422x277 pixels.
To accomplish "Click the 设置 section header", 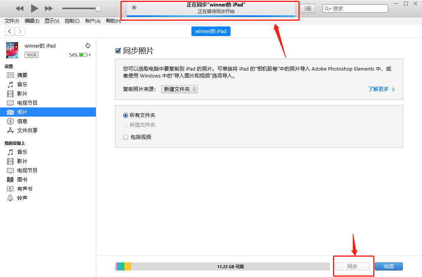I will pyautogui.click(x=8, y=66).
